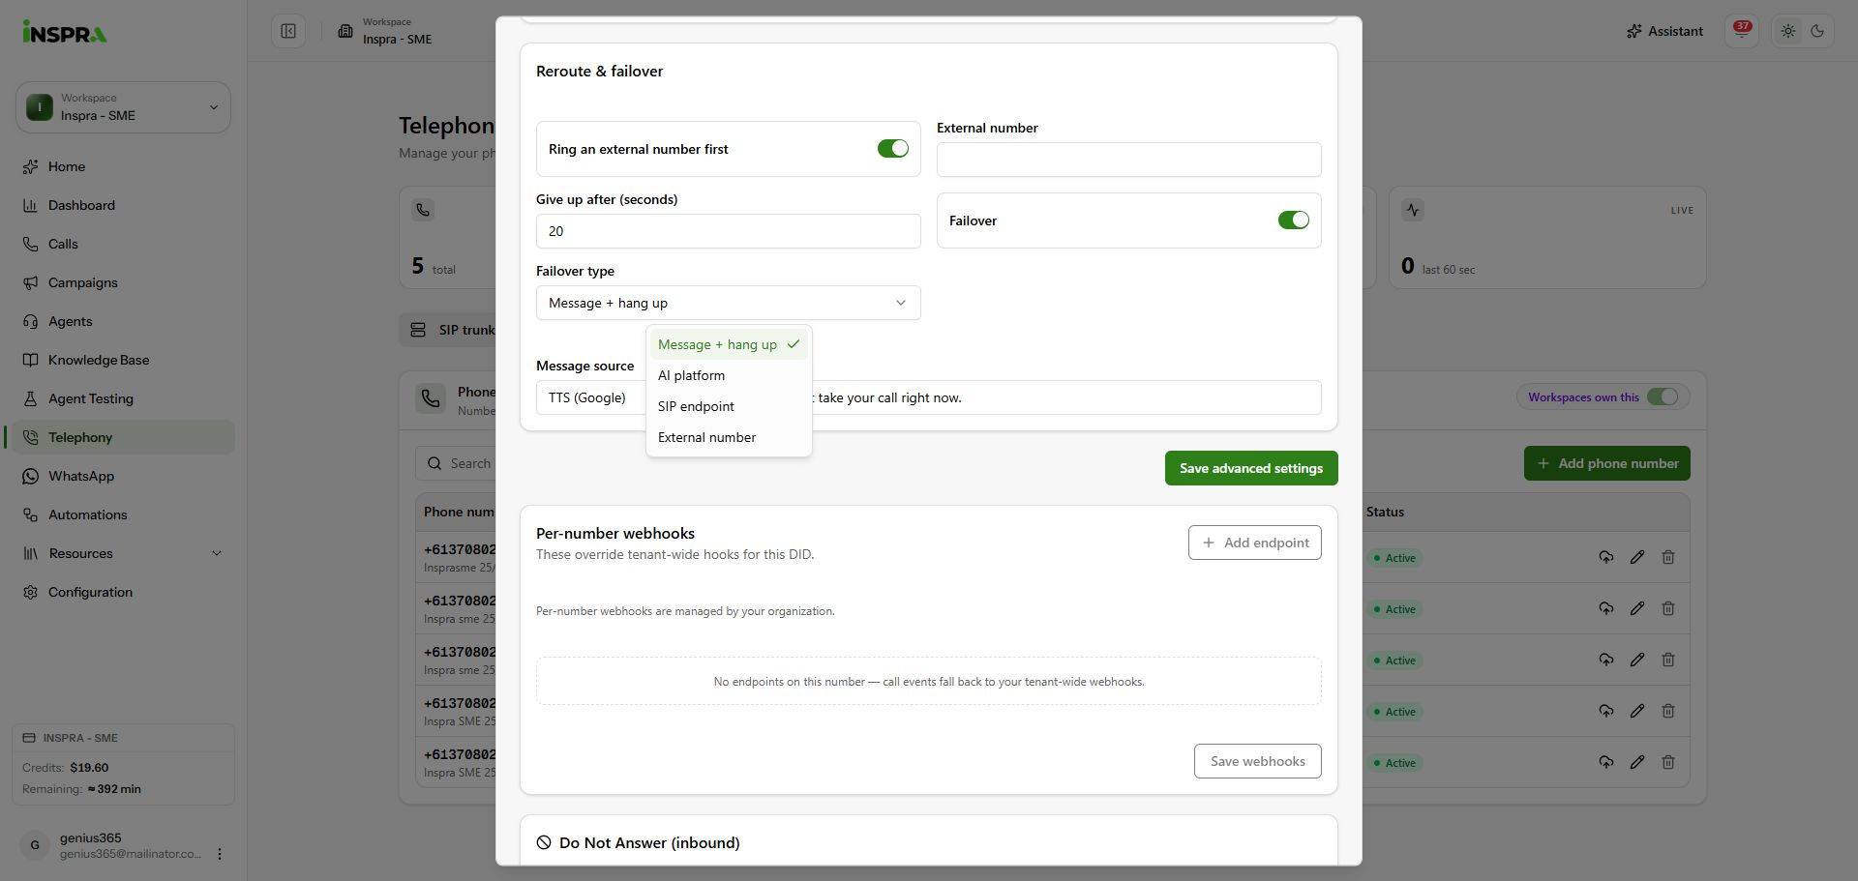Image resolution: width=1858 pixels, height=881 pixels.
Task: Click the Assistant sparkle button
Action: coord(1664,31)
